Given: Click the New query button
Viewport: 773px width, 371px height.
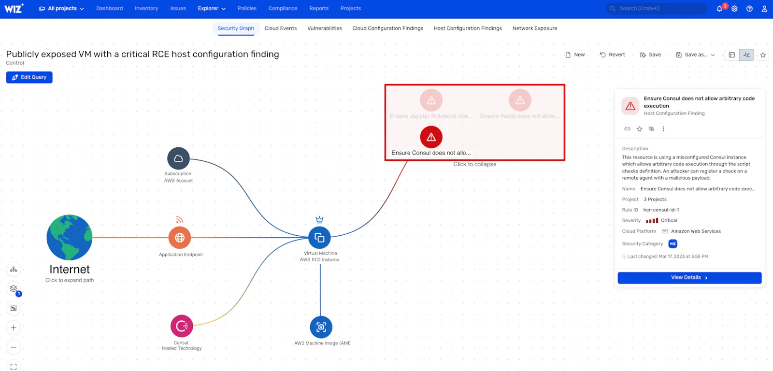Looking at the screenshot, I should [x=575, y=55].
